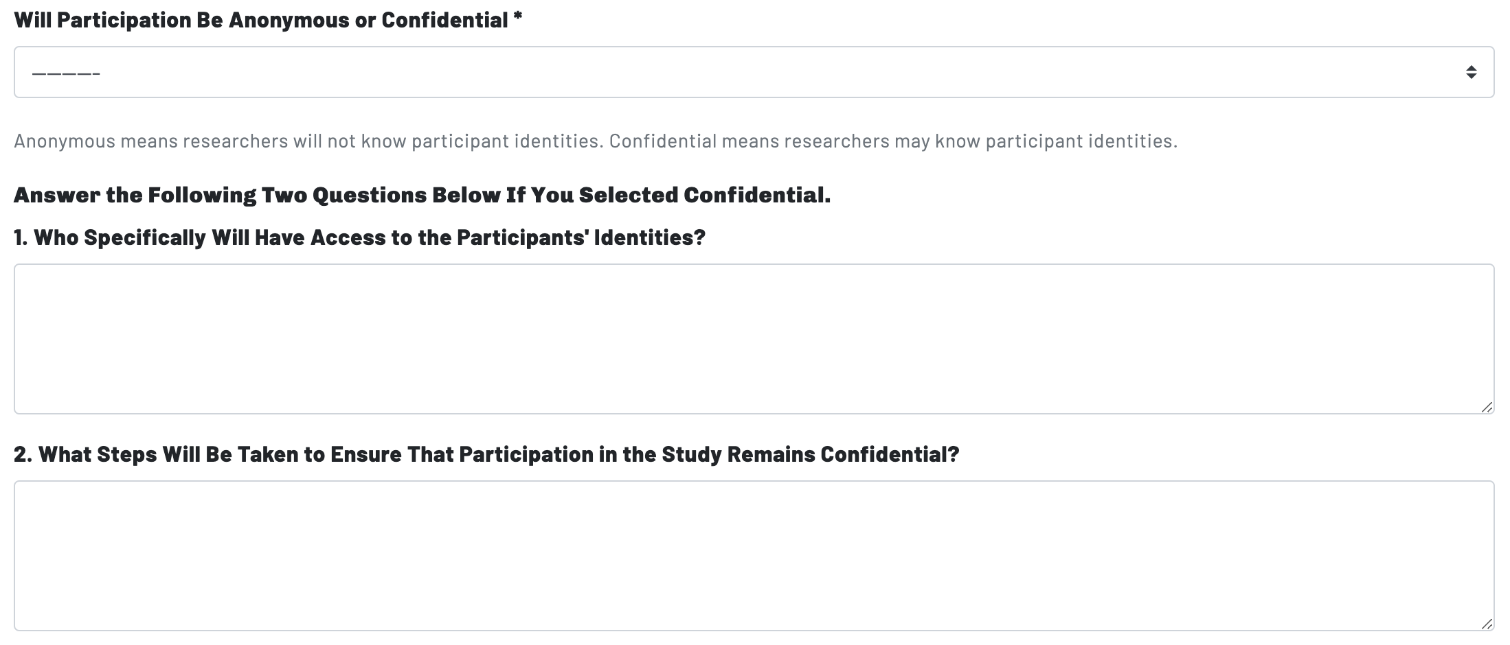
Task: Focus the participants' identities access text area
Action: 753,338
